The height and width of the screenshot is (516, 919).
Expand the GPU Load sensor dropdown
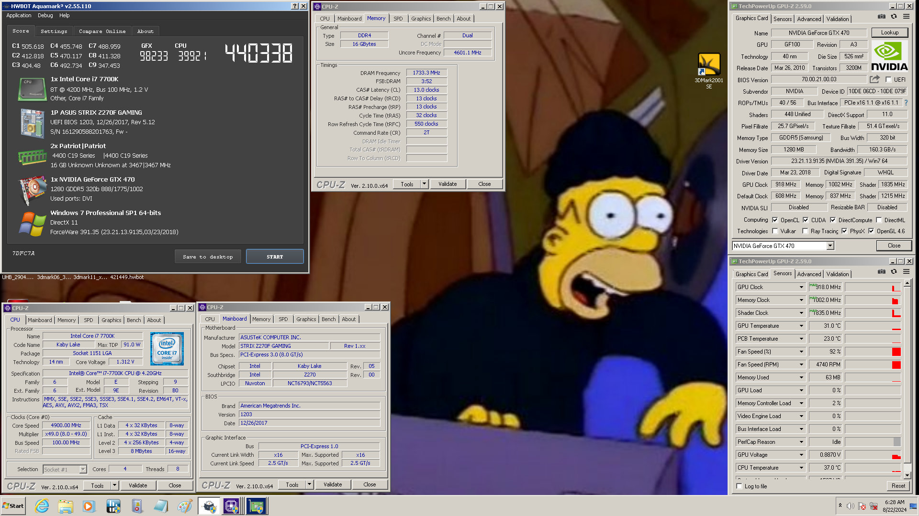801,390
